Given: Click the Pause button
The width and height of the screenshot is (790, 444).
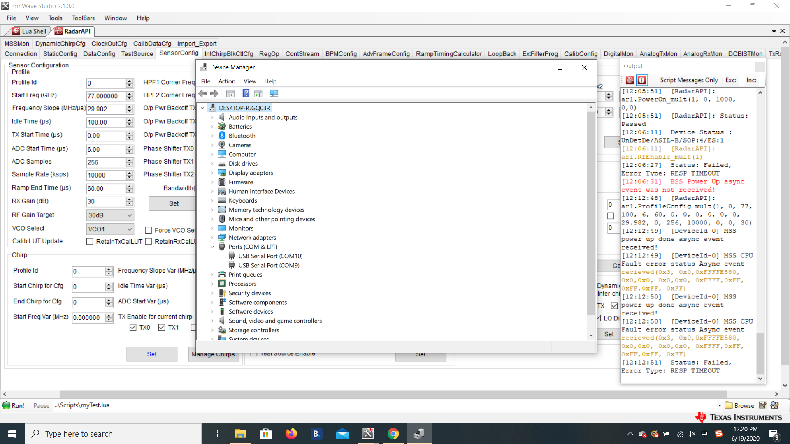Looking at the screenshot, I should pos(41,406).
